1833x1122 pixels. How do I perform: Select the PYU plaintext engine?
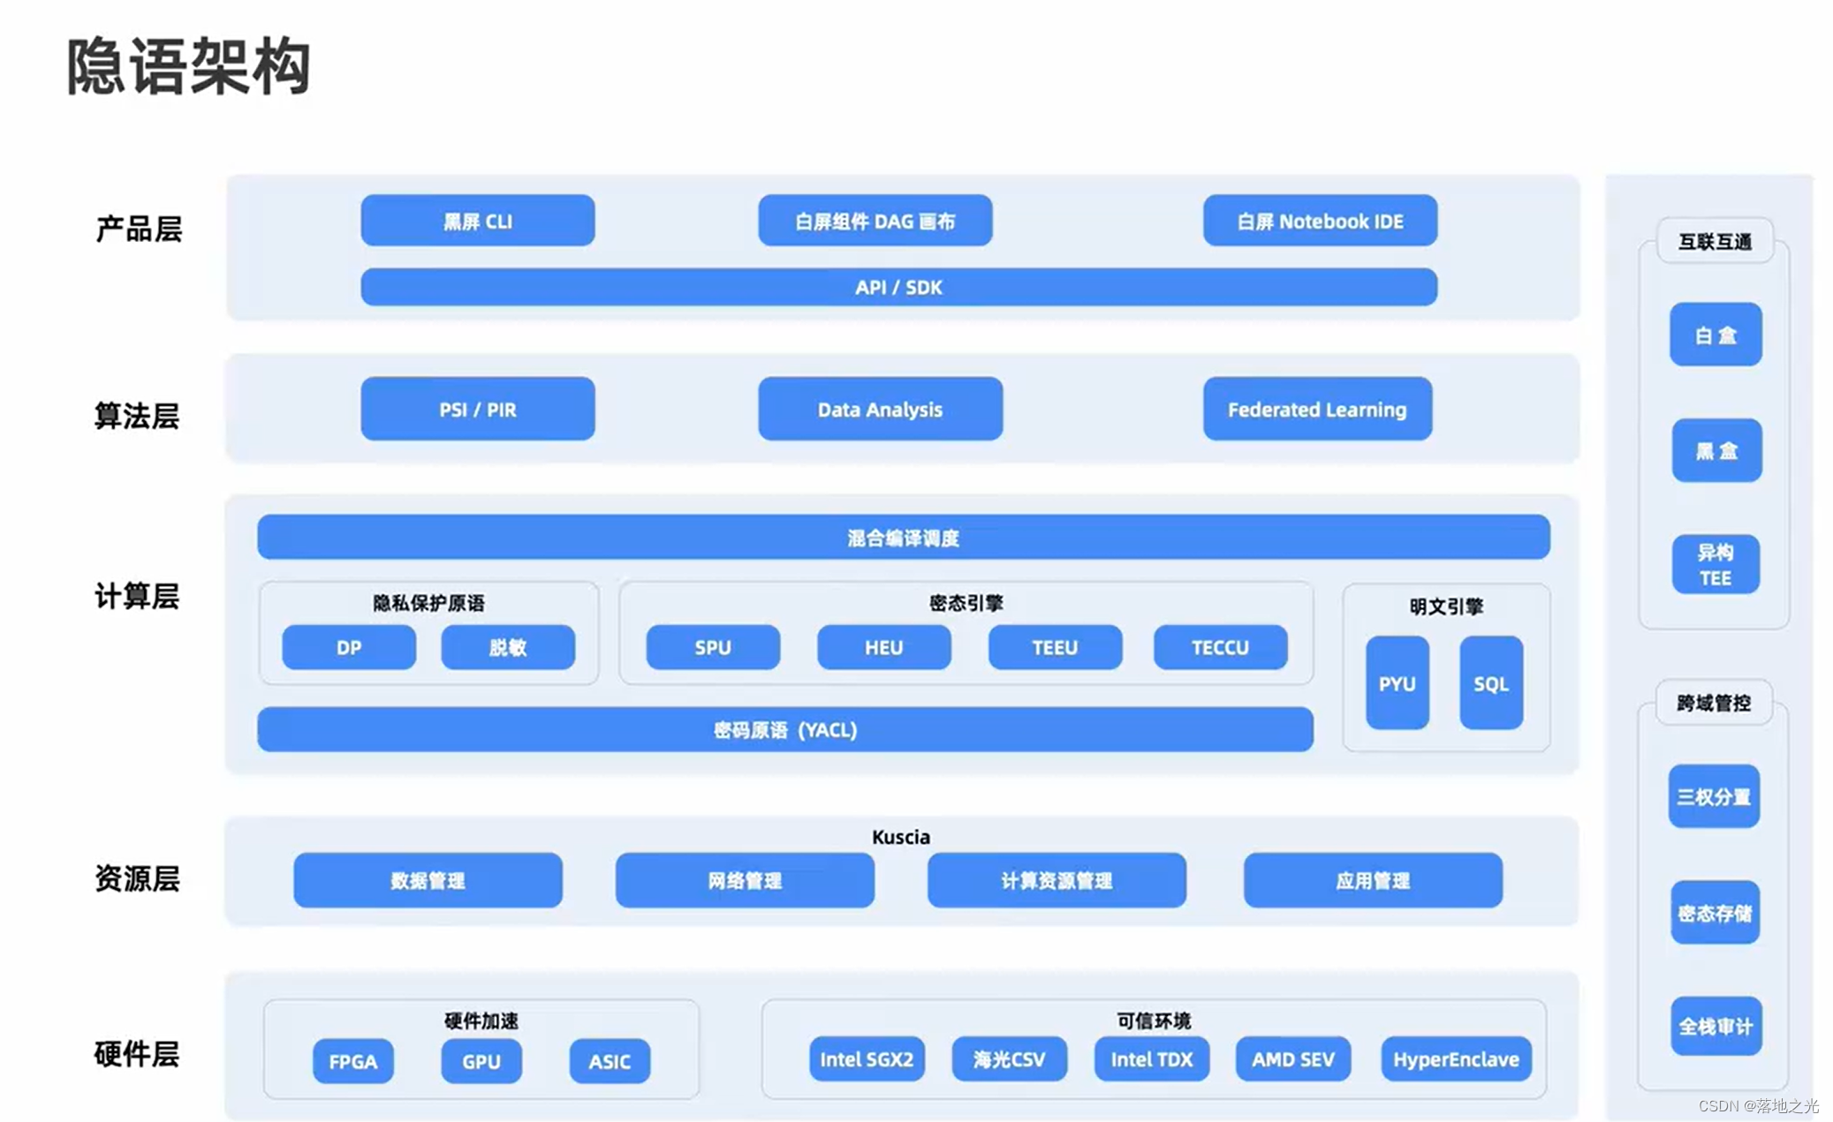pos(1397,682)
